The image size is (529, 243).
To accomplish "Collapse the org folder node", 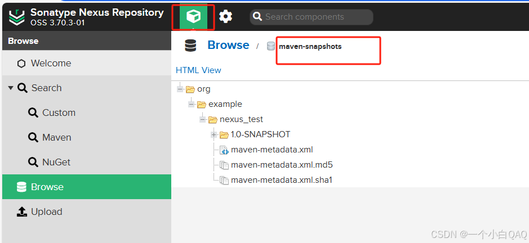I will point(180,89).
